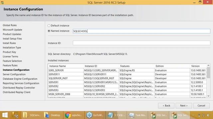Cancel the SQL Server setup

[x=201, y=105]
